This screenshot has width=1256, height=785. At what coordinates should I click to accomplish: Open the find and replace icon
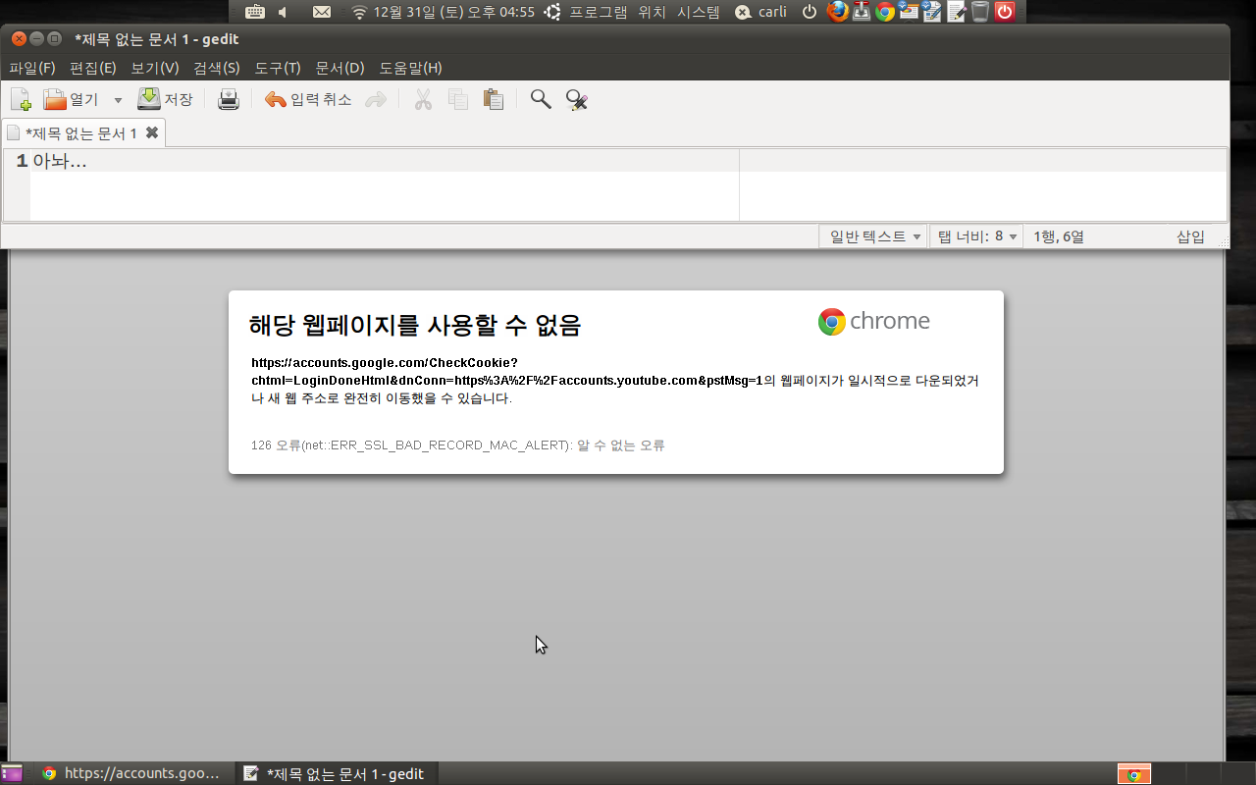pyautogui.click(x=576, y=99)
